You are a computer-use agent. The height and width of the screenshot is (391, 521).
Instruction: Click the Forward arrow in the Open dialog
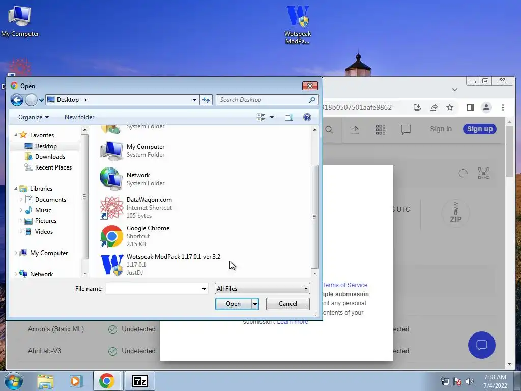[31, 100]
